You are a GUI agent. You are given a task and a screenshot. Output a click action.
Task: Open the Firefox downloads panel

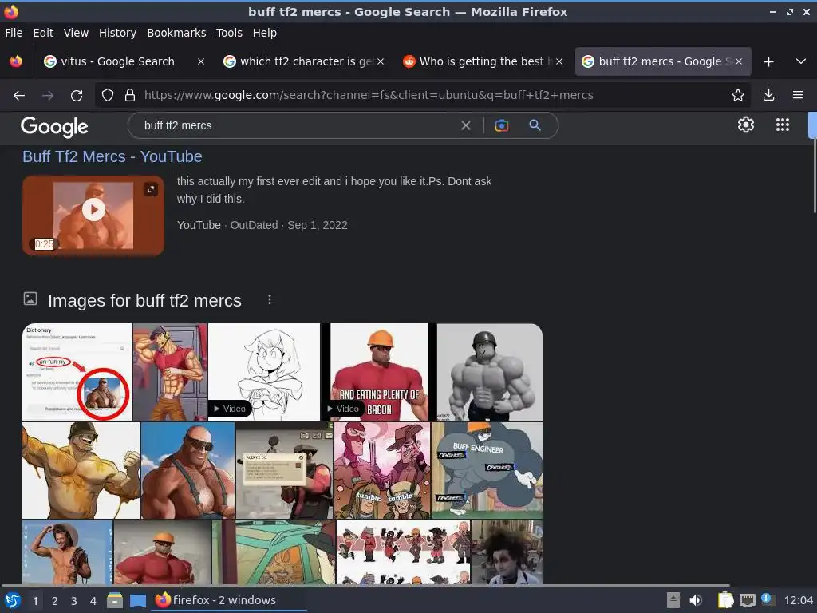click(768, 95)
